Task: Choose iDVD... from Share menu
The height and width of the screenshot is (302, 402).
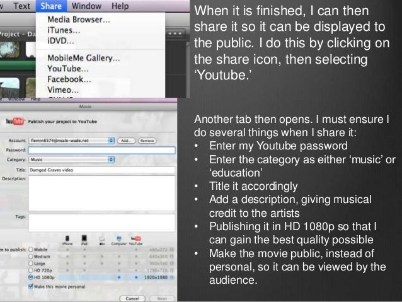Action: [60, 41]
